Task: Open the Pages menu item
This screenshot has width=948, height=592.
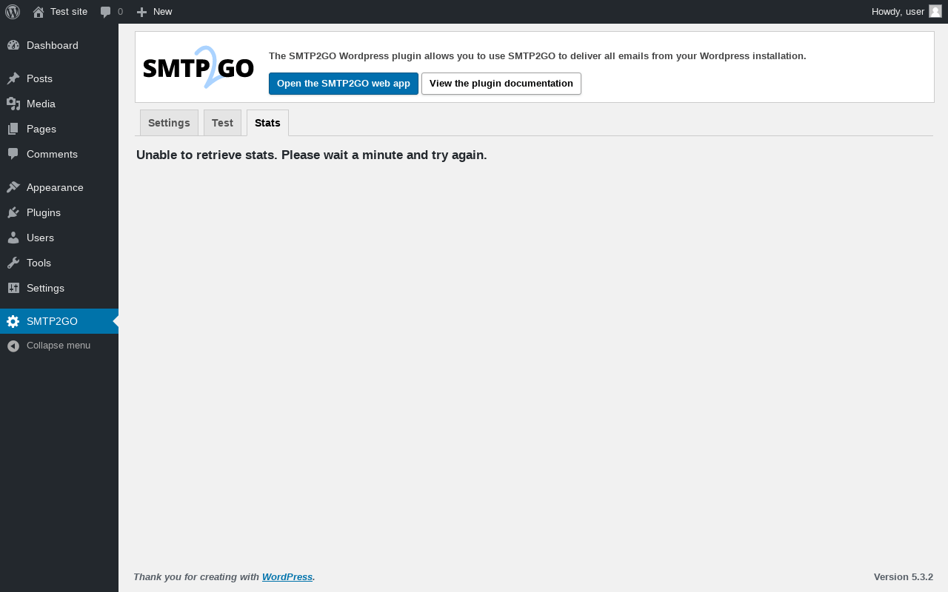Action: pos(59,129)
